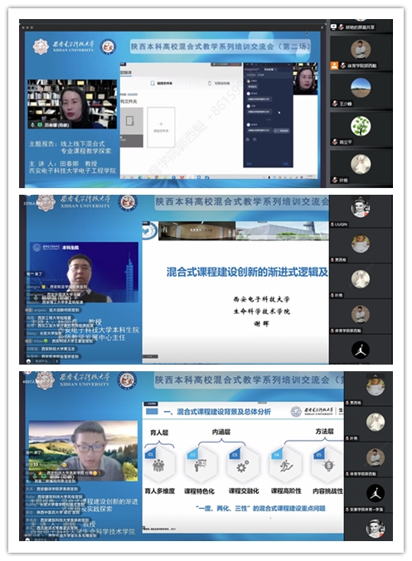Click the screen-sharing indicator icon above the participant list

[x=333, y=27]
